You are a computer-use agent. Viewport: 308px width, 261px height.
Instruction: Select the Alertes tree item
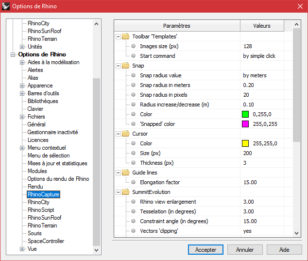click(35, 70)
